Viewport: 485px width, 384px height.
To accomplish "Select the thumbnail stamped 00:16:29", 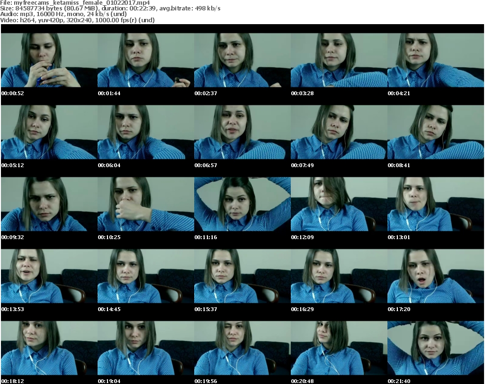I will click(339, 276).
